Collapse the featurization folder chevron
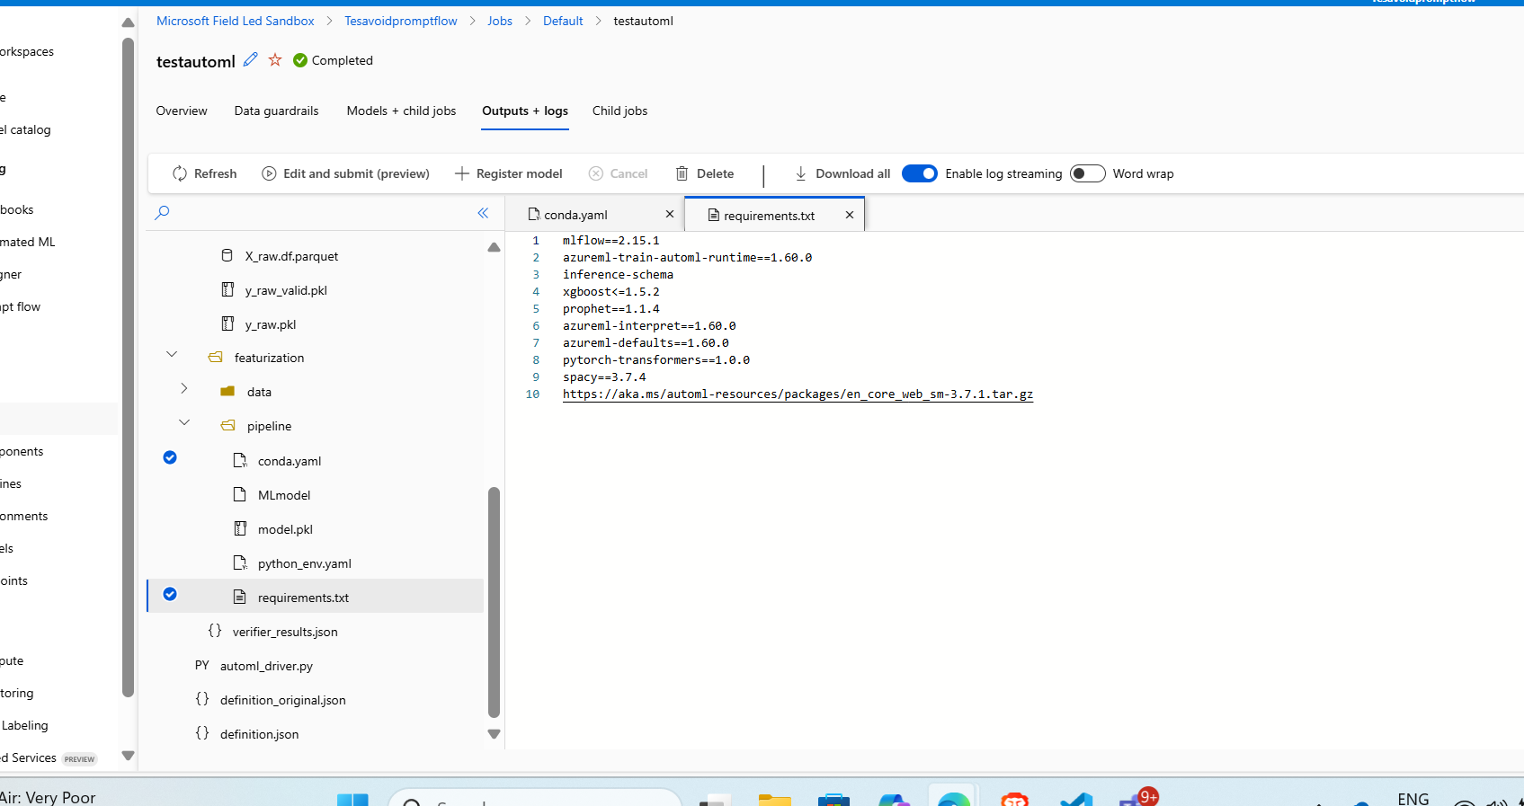This screenshot has height=806, width=1524. click(172, 355)
